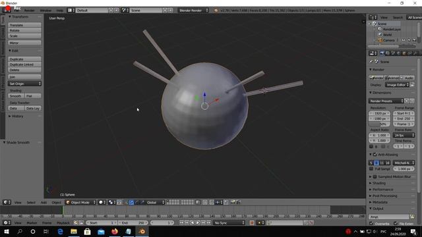Open the Help menu in top bar
The width and height of the screenshot is (422, 237).
[60, 11]
